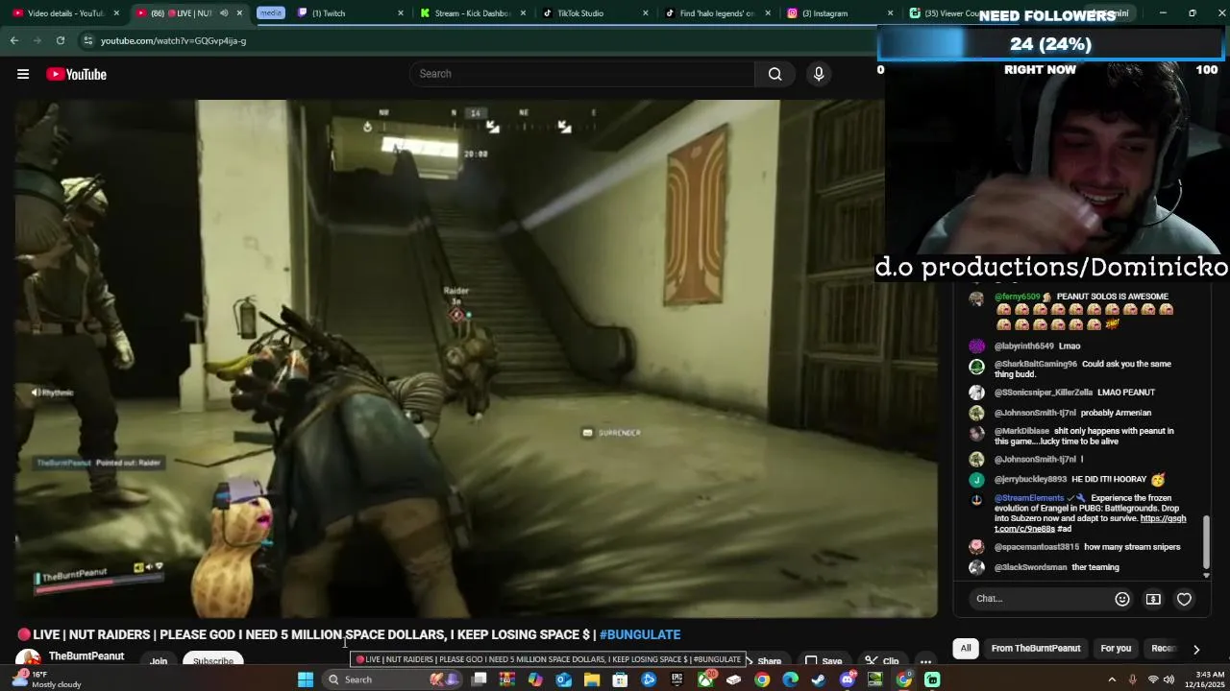Select the 'From TheBurntPeanut' filter chip
1230x691 pixels.
(1036, 648)
